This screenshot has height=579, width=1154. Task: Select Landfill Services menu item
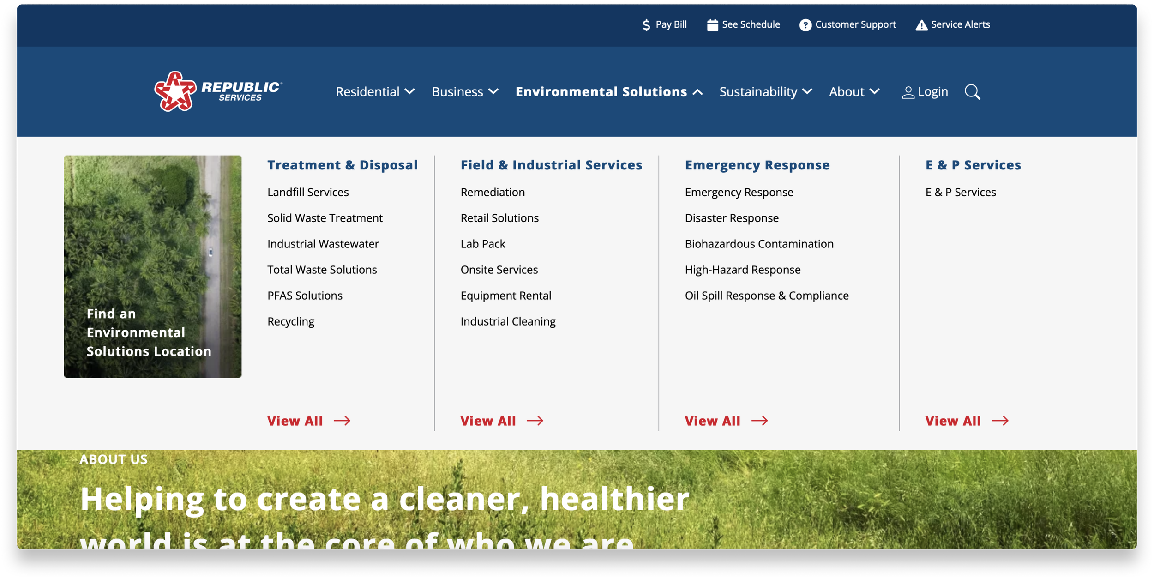tap(308, 192)
